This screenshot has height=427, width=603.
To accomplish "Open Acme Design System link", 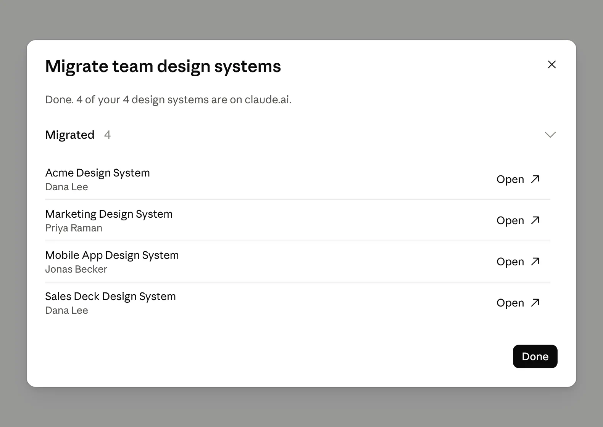I will click(518, 179).
